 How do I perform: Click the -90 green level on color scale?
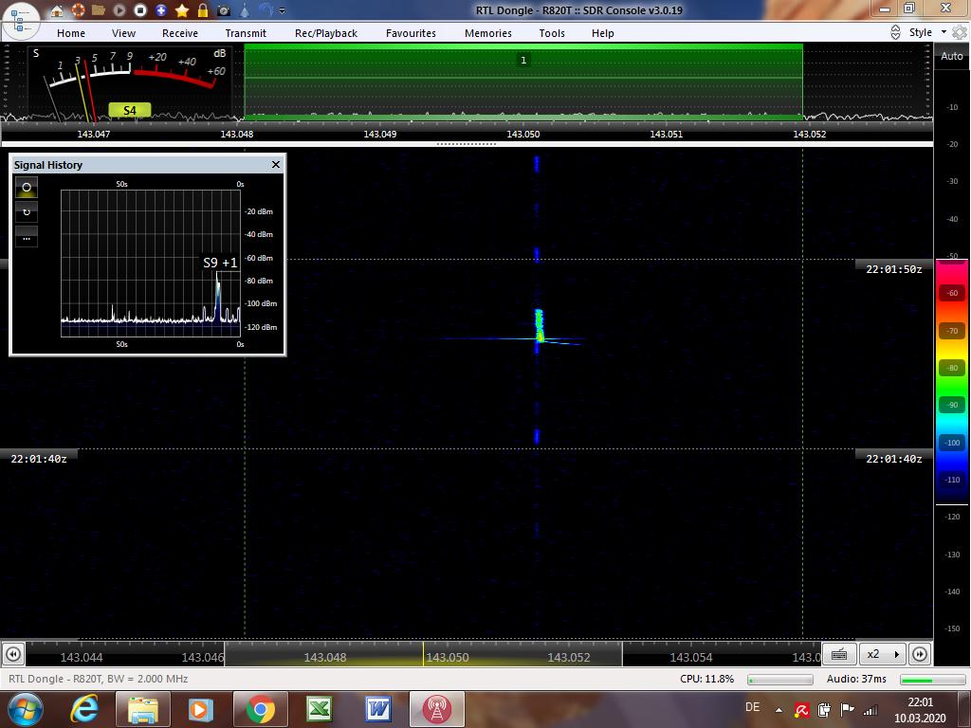[x=952, y=405]
